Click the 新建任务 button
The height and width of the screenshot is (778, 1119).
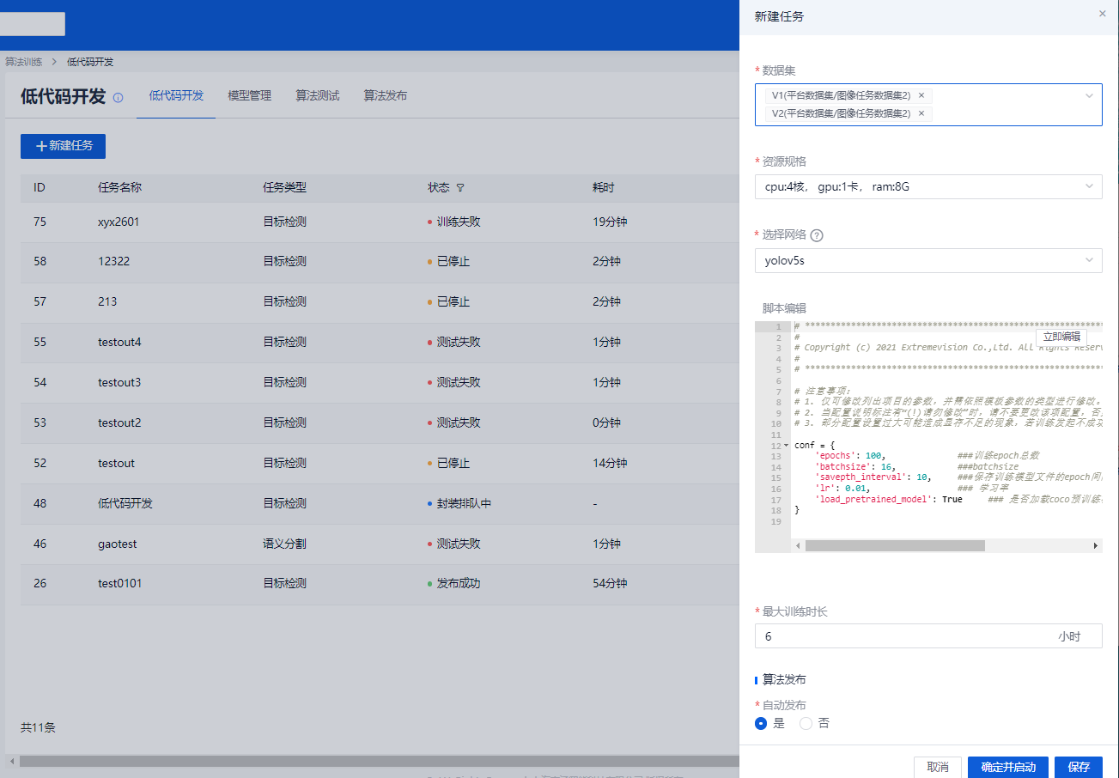(63, 146)
